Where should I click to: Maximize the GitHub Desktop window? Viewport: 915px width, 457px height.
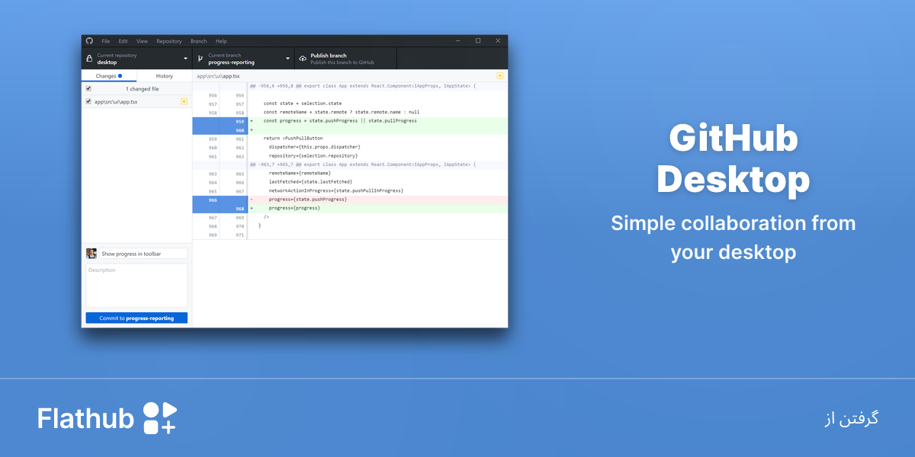click(x=478, y=40)
